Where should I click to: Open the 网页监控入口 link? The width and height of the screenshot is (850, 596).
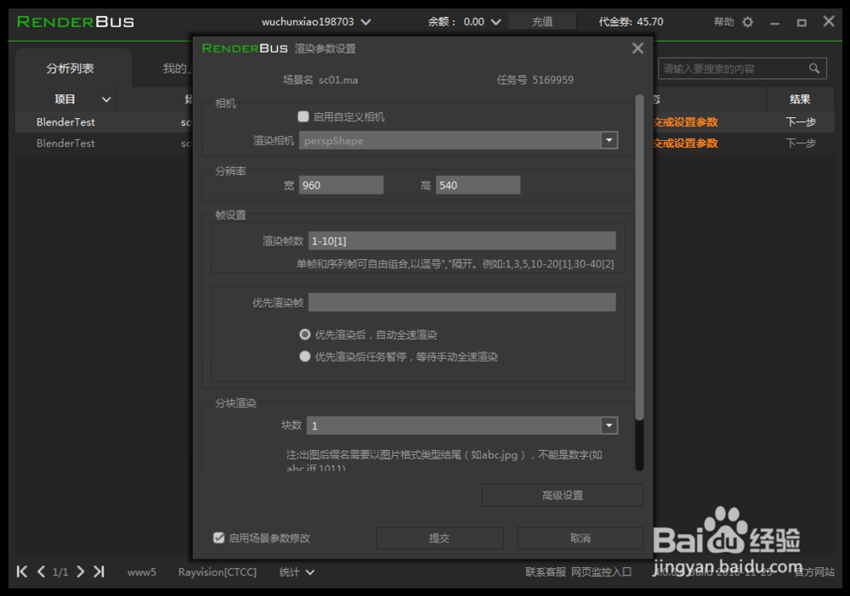coord(601,572)
